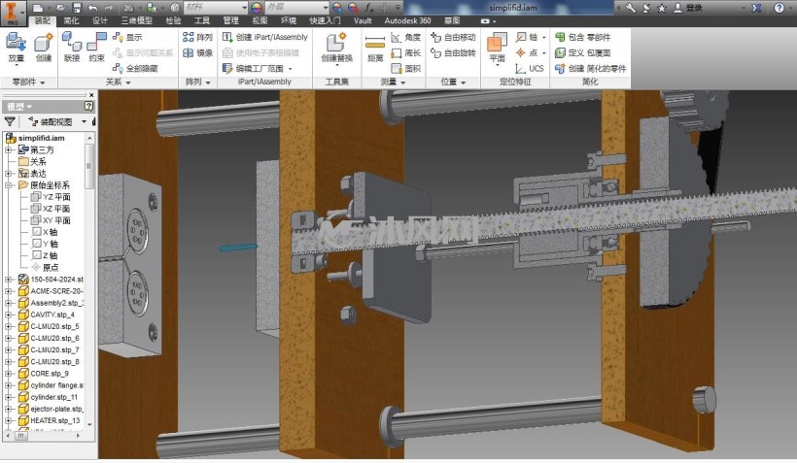Open the 装配视图 view selector
797x463 pixels.
tap(57, 121)
